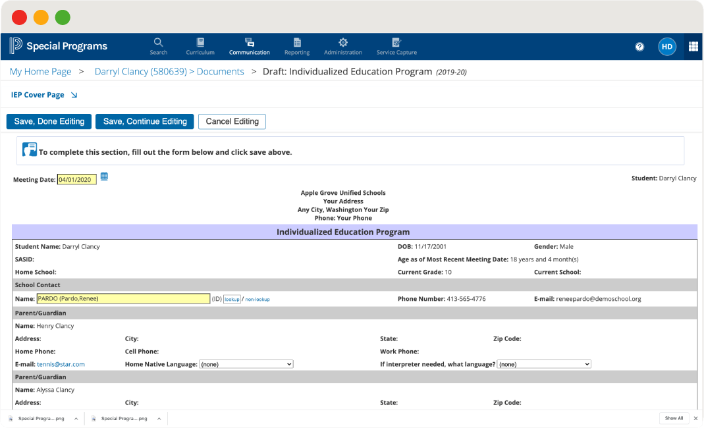Open the Communication section
704x428 pixels.
249,45
